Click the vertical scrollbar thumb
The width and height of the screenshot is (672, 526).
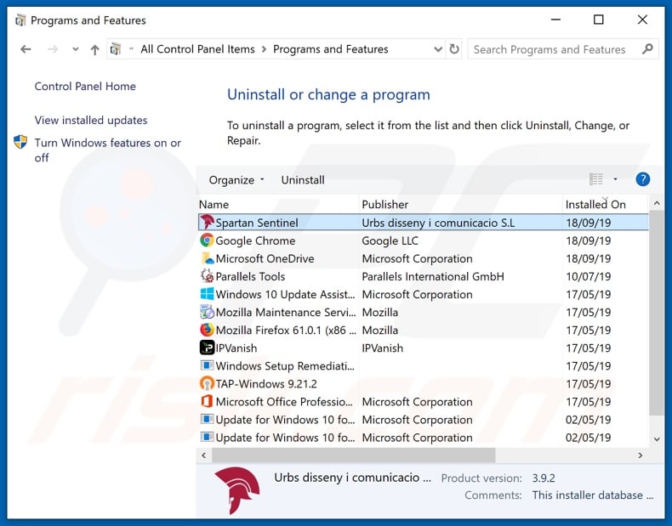tap(657, 313)
